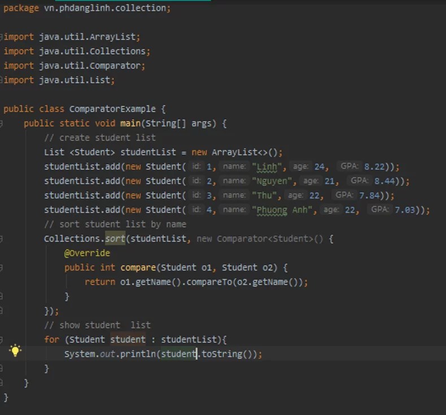Click 'java.util.ArrayList' import statement
This screenshot has height=415, width=446.
tap(88, 37)
